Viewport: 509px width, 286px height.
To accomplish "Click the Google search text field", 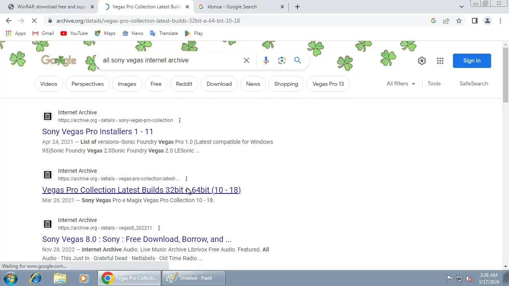I will pyautogui.click(x=171, y=60).
